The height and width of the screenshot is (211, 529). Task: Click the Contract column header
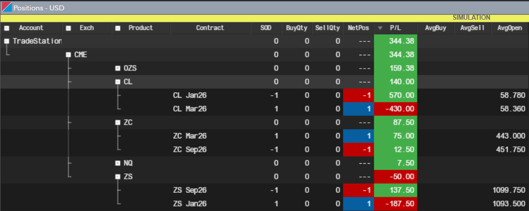pyautogui.click(x=210, y=28)
